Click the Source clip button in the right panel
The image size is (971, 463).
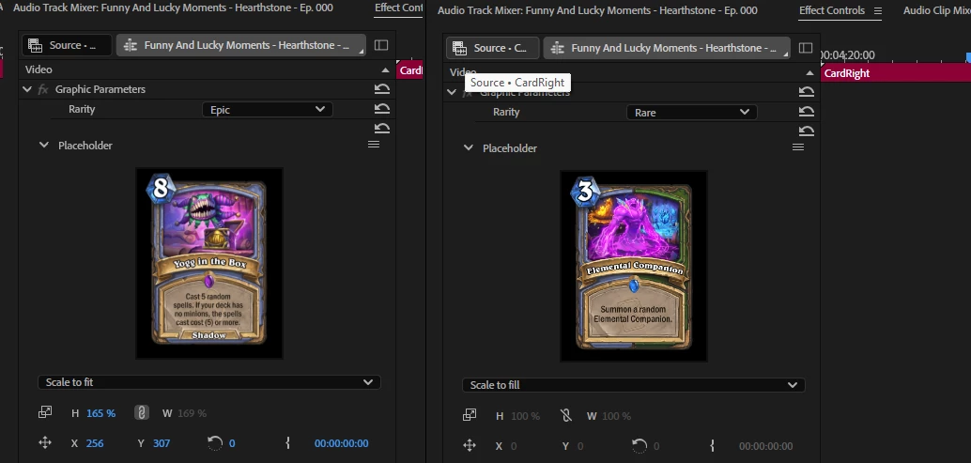click(x=492, y=48)
